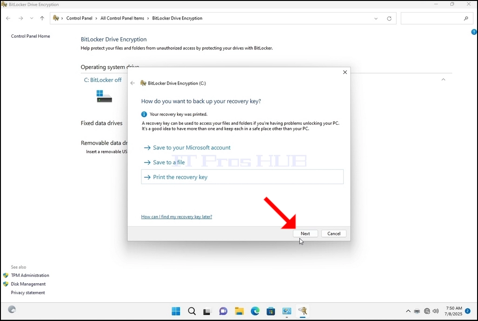Collapse the C: drive section chevron

tap(443, 80)
